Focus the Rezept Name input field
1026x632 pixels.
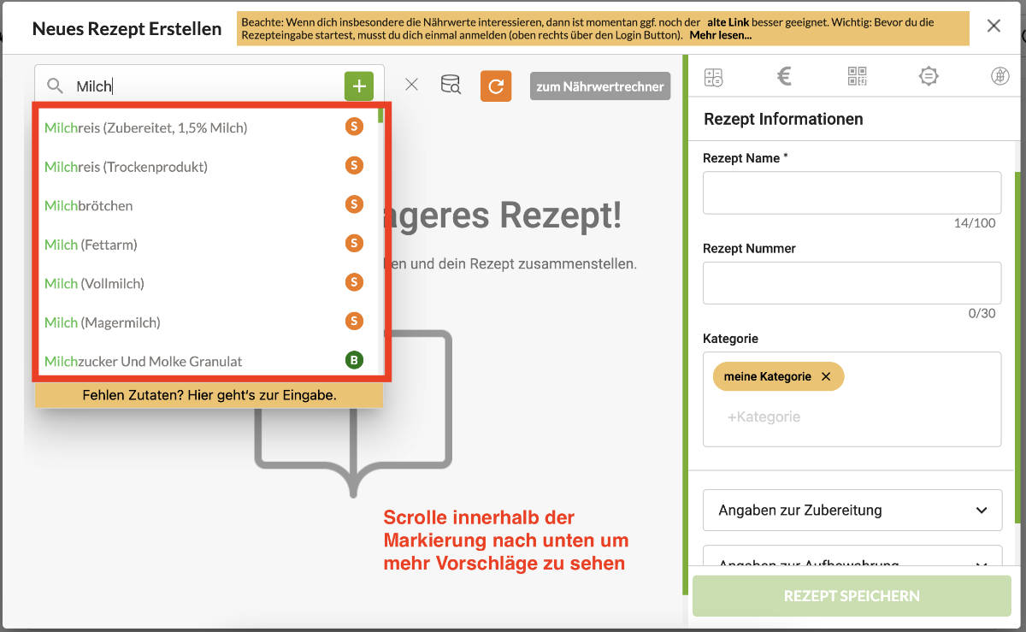[x=852, y=192]
